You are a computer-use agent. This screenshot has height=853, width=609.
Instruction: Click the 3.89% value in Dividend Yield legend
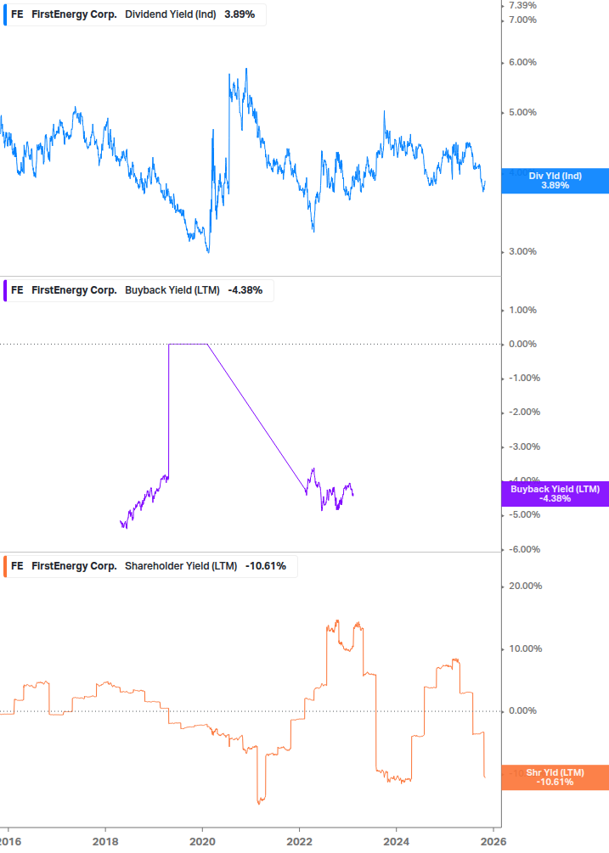tap(240, 14)
